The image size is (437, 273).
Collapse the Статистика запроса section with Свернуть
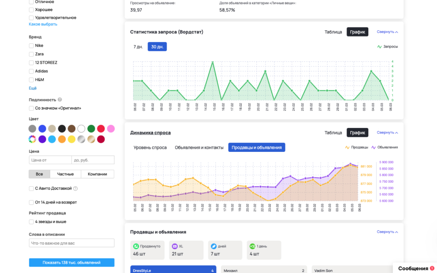click(x=387, y=32)
